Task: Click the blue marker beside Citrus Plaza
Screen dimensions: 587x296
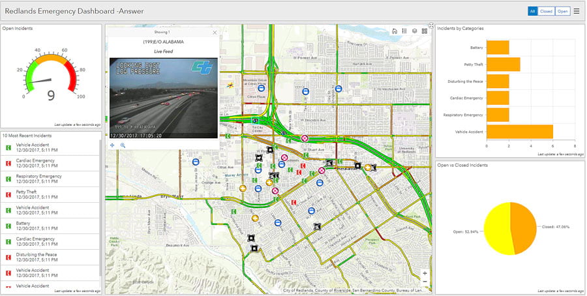Action: (262, 88)
